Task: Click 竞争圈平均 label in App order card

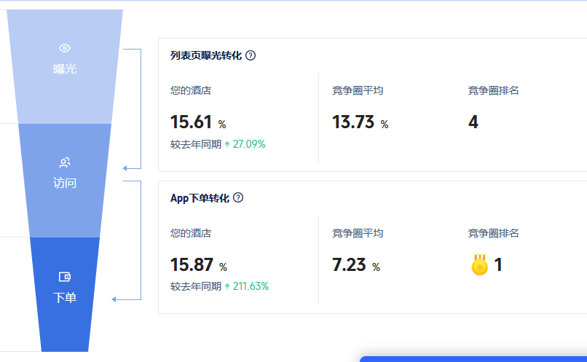Action: pyautogui.click(x=358, y=233)
